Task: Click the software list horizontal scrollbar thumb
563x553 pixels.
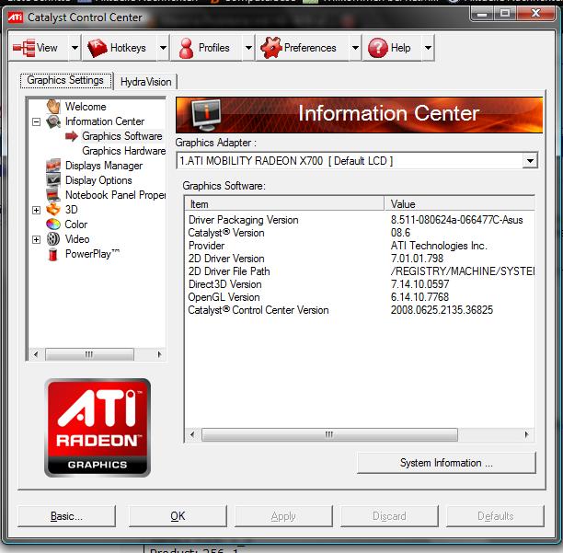Action: [x=329, y=434]
